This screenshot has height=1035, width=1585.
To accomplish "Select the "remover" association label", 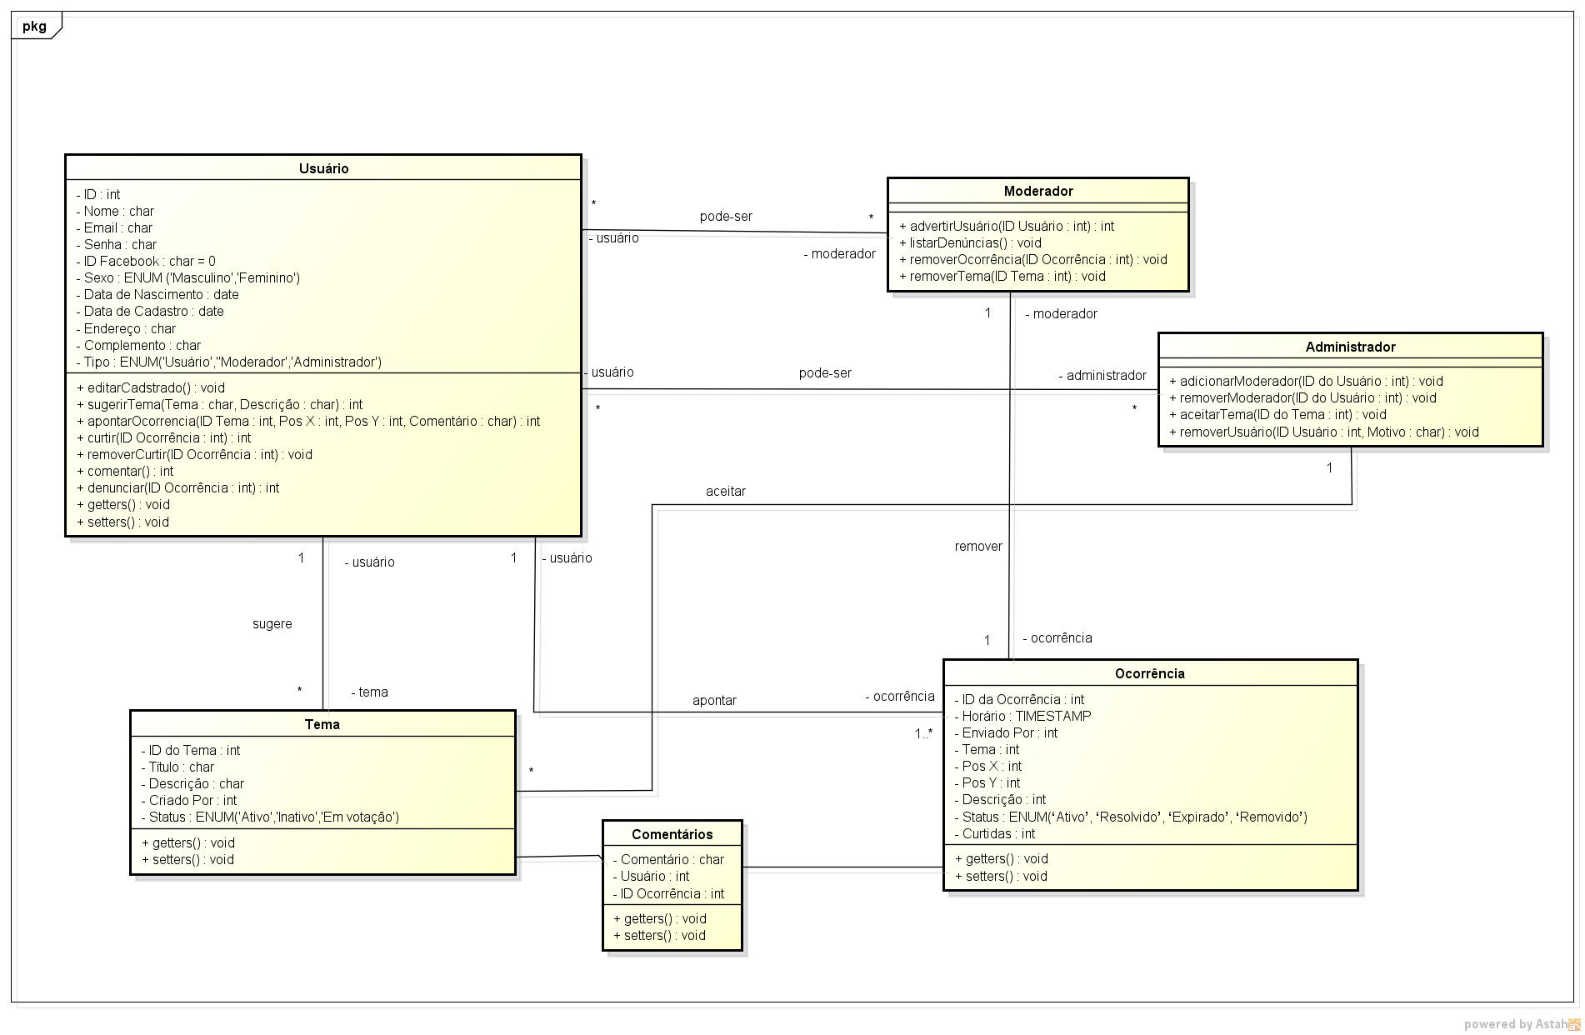I will coord(978,547).
